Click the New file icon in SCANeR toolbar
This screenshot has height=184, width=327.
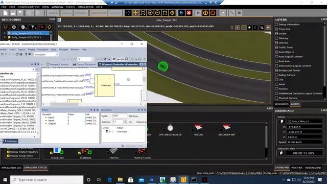(6, 13)
